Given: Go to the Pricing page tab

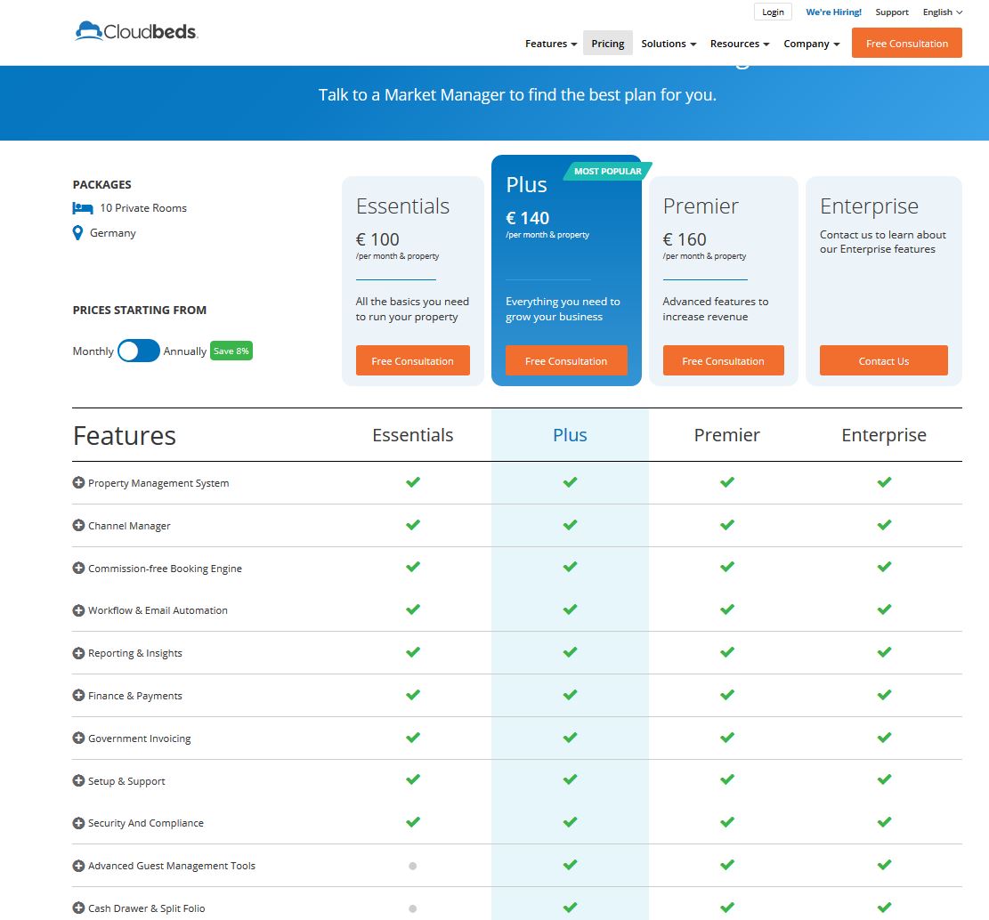Looking at the screenshot, I should 608,44.
